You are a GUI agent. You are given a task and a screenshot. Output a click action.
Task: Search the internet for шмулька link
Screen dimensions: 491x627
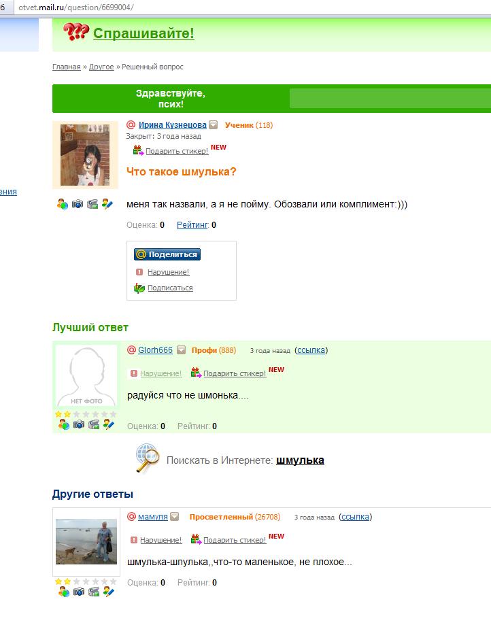(300, 460)
